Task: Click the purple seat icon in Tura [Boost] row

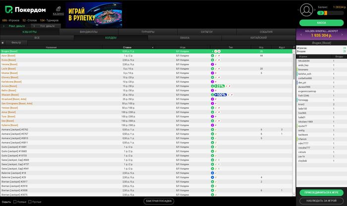Action: tap(213, 116)
